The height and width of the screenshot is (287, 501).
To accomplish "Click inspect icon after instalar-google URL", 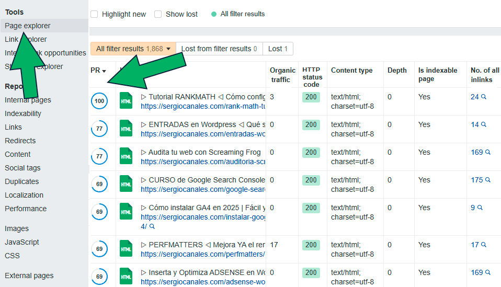I will pos(152,226).
